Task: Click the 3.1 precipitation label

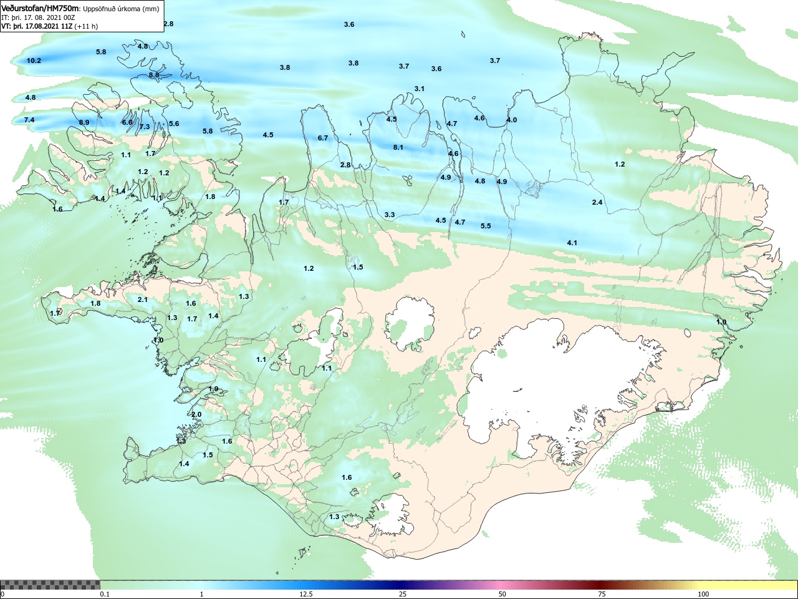Action: click(x=420, y=89)
